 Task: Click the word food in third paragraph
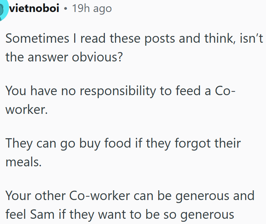(118, 143)
